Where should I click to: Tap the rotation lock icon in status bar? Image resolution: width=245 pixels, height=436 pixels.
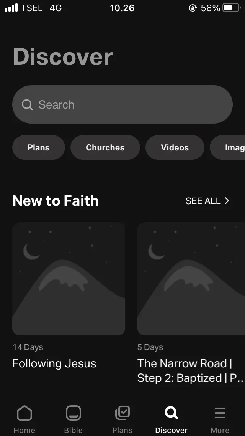193,8
